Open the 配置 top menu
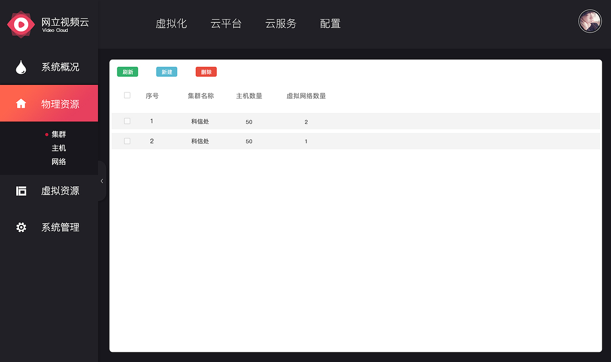The image size is (611, 362). coord(330,23)
